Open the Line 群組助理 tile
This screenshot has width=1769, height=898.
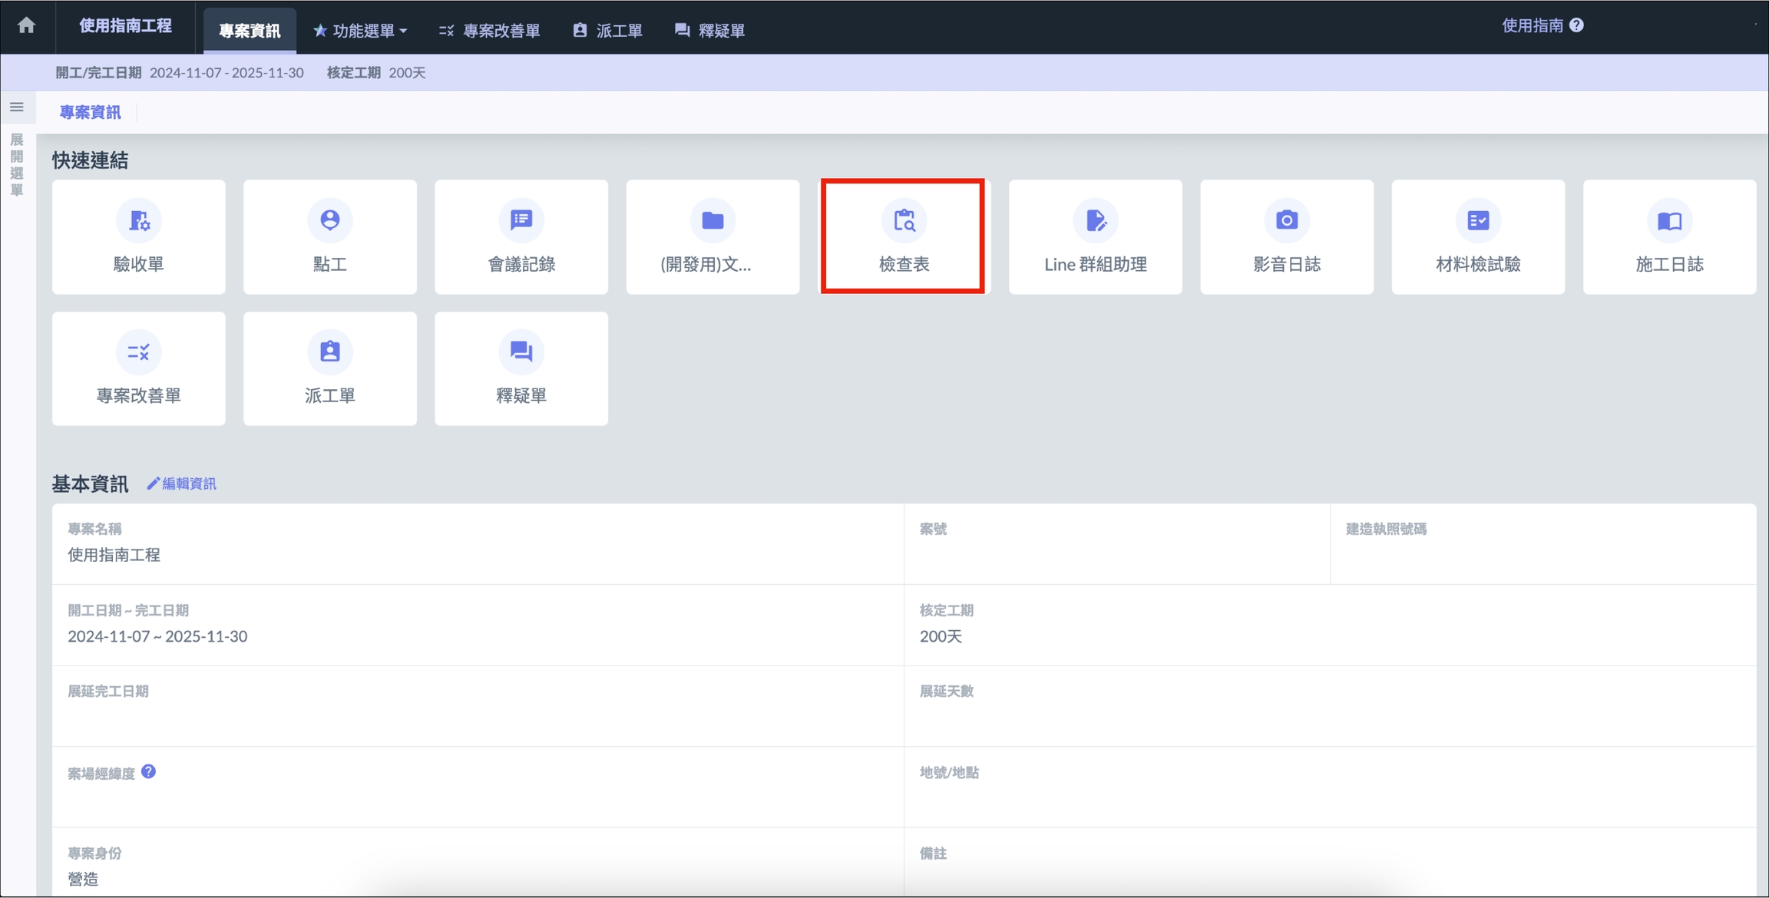[1095, 237]
